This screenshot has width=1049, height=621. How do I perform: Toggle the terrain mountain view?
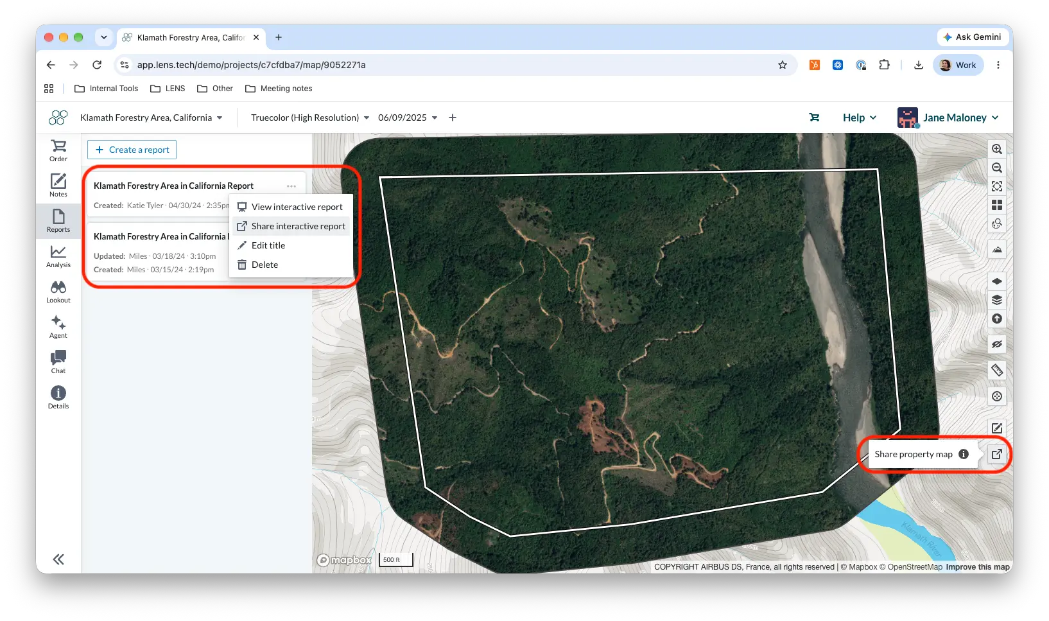coord(997,249)
